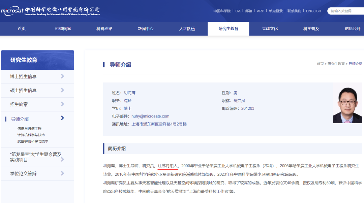The image size is (364, 203).
Task: Open the 邮箱 link in header
Action: tap(249, 11)
